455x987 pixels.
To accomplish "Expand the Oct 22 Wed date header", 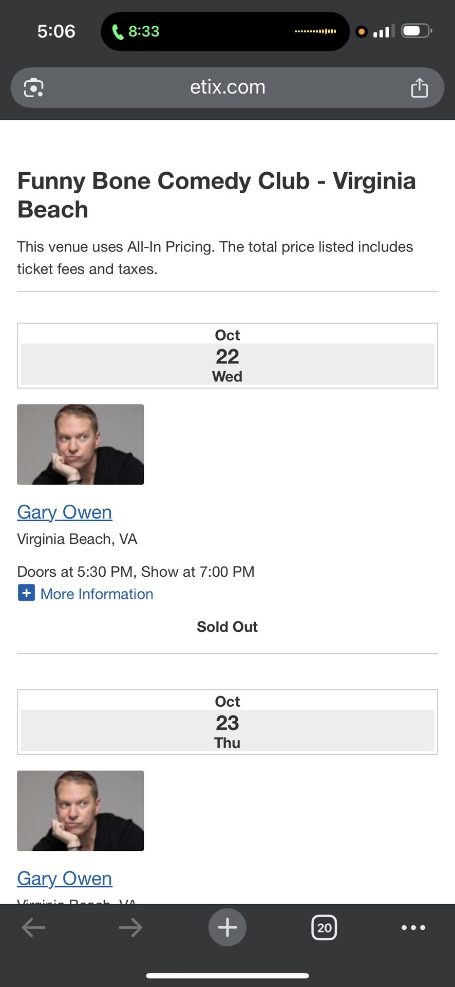I will [x=227, y=355].
